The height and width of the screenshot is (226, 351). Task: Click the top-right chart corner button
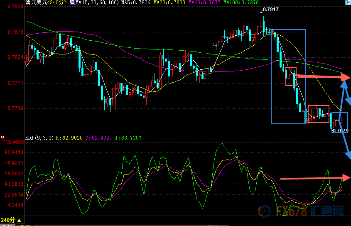pos(347,2)
